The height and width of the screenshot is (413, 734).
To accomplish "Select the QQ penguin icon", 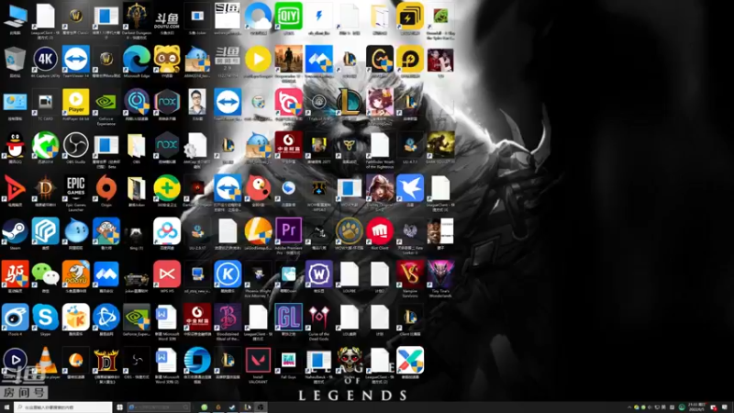I will [15, 146].
